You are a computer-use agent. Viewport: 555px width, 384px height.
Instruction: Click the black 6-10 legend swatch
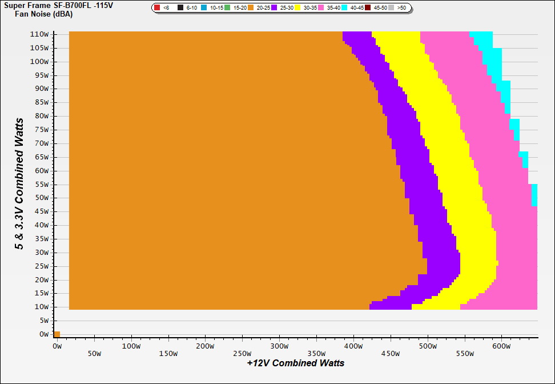pos(181,8)
